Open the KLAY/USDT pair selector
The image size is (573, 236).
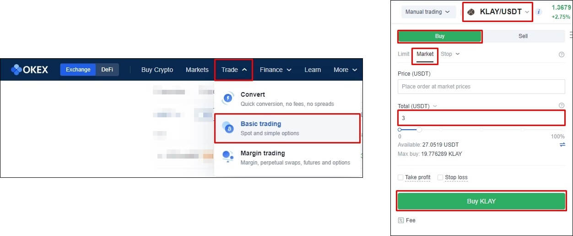pos(498,12)
